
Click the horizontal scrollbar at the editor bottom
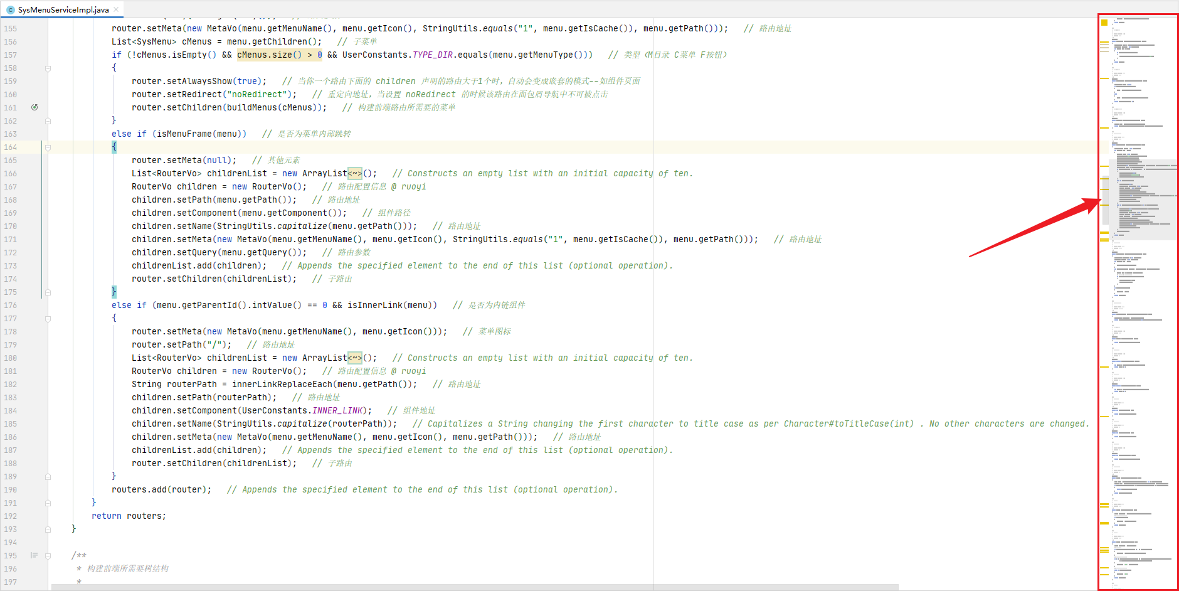click(x=475, y=587)
